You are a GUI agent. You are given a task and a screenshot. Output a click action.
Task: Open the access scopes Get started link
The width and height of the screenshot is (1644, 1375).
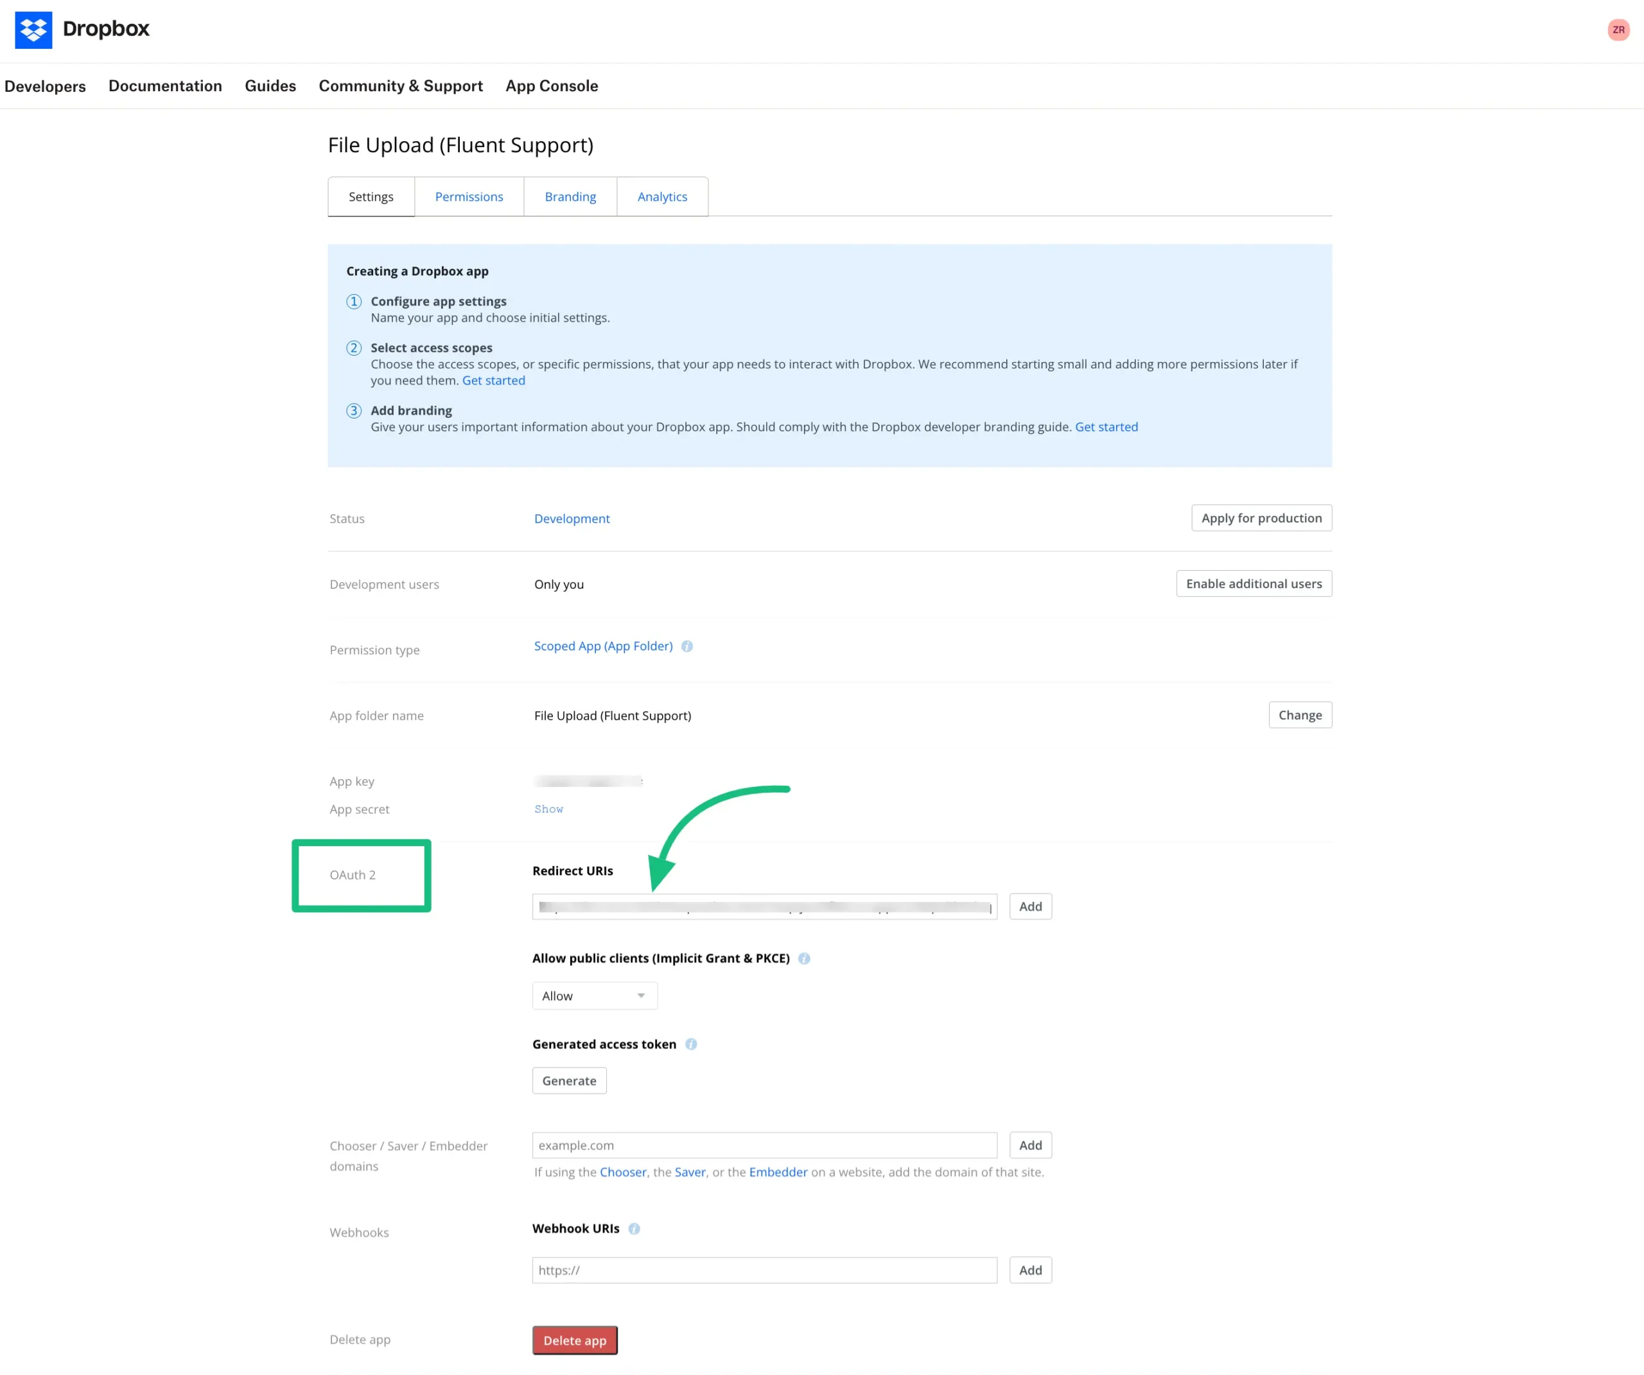tap(493, 380)
